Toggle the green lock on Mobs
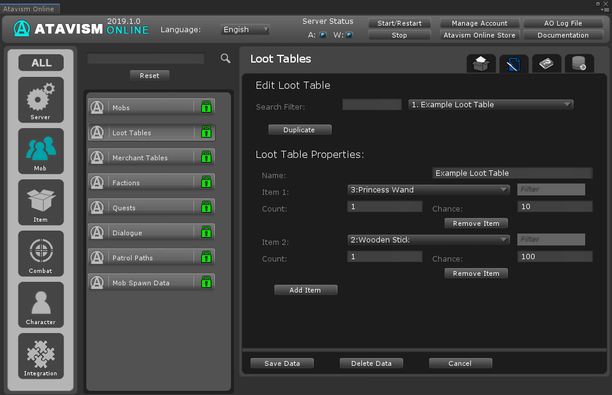 point(206,107)
